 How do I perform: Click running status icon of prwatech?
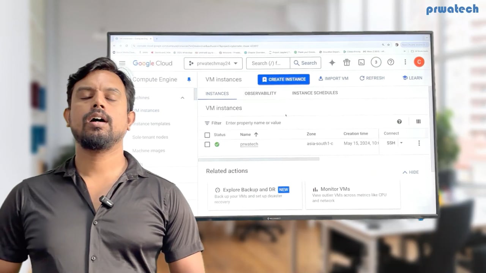pyautogui.click(x=217, y=144)
